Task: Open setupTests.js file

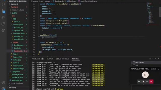Action: [18, 68]
